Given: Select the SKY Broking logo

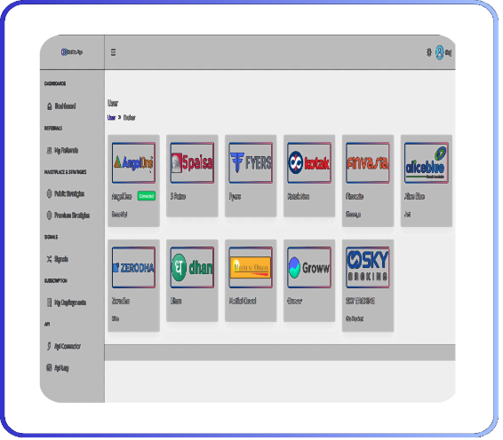Looking at the screenshot, I should [x=368, y=267].
